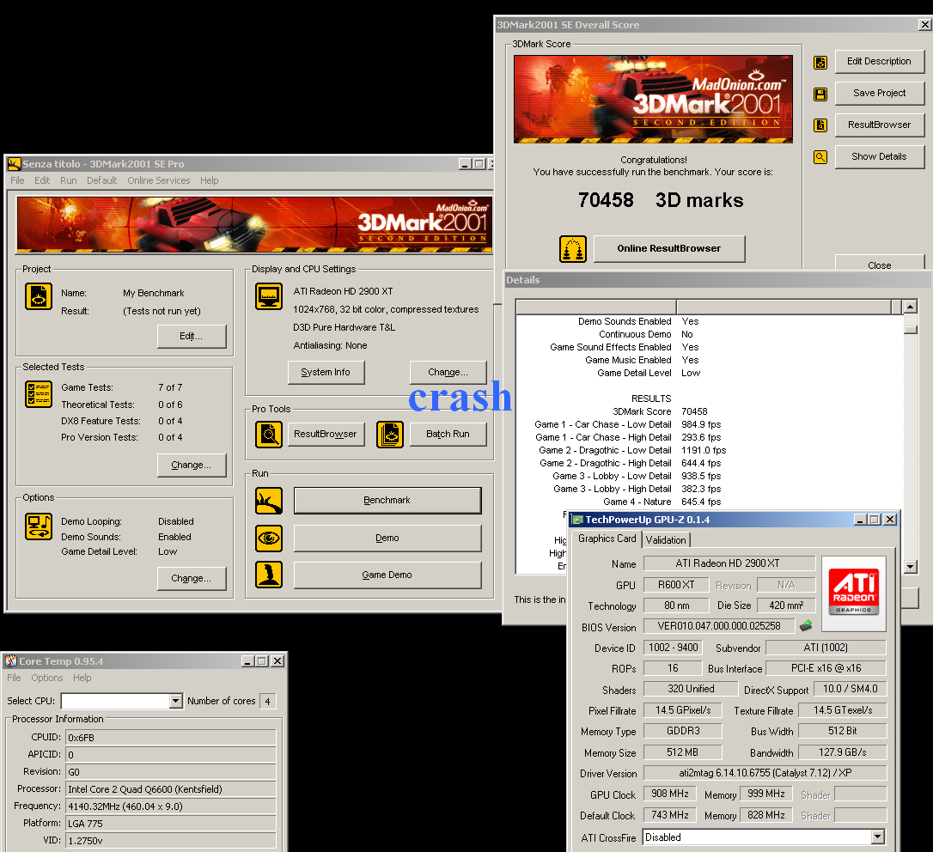The height and width of the screenshot is (852, 933).
Task: Click the Details list scroll up arrow
Action: coord(911,307)
